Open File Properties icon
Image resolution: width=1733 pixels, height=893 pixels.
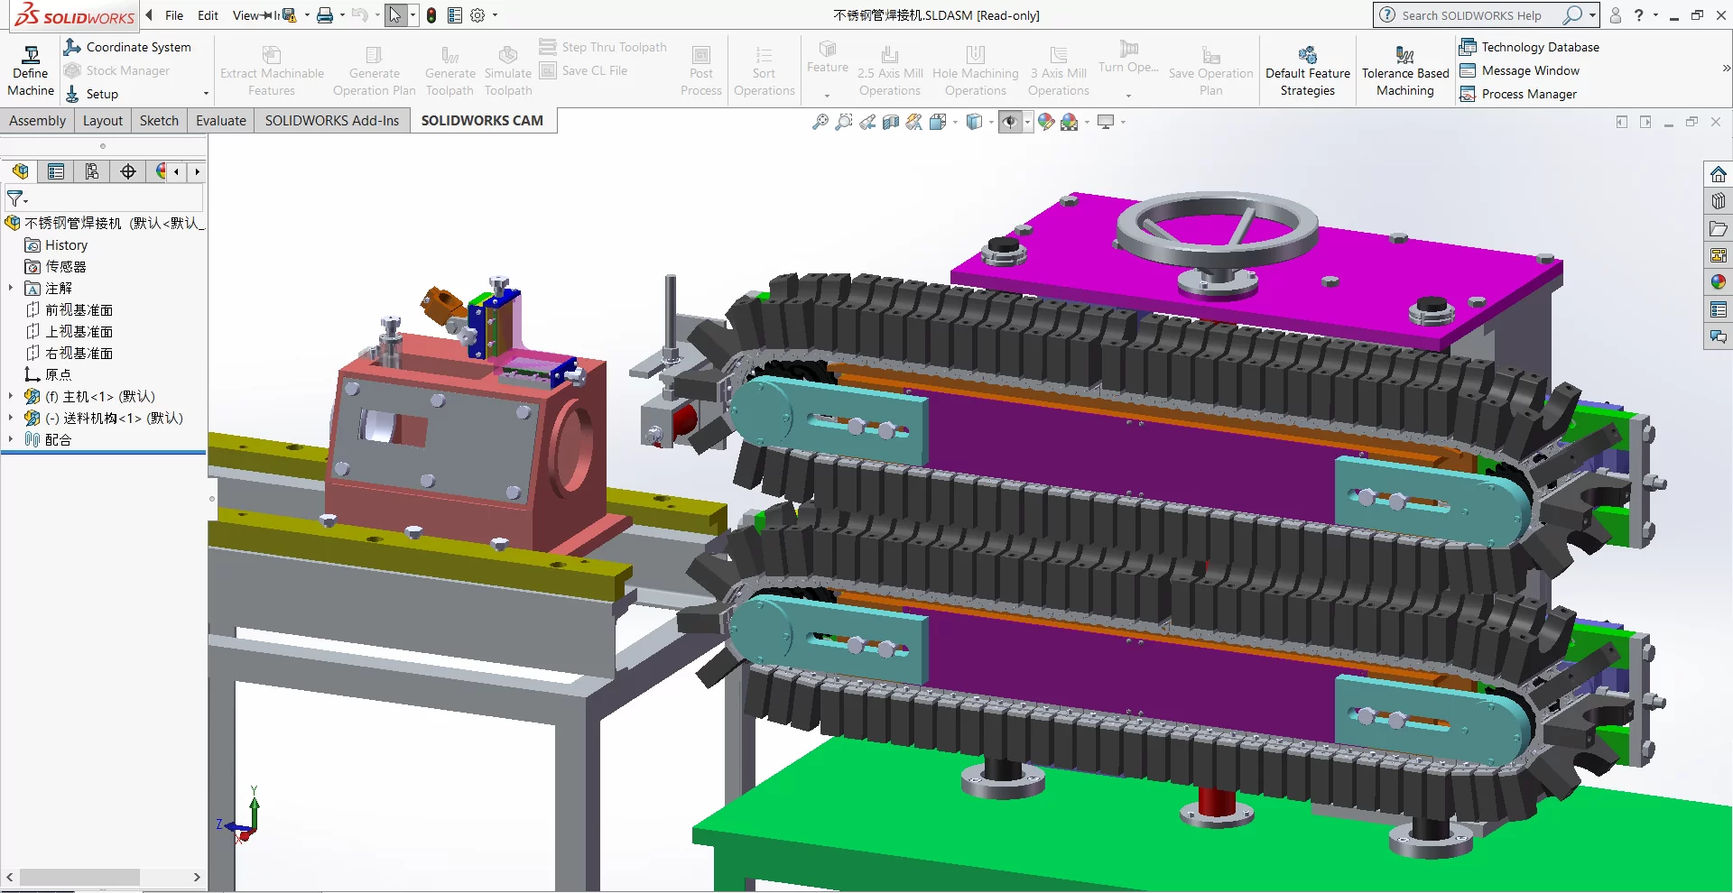pos(455,15)
